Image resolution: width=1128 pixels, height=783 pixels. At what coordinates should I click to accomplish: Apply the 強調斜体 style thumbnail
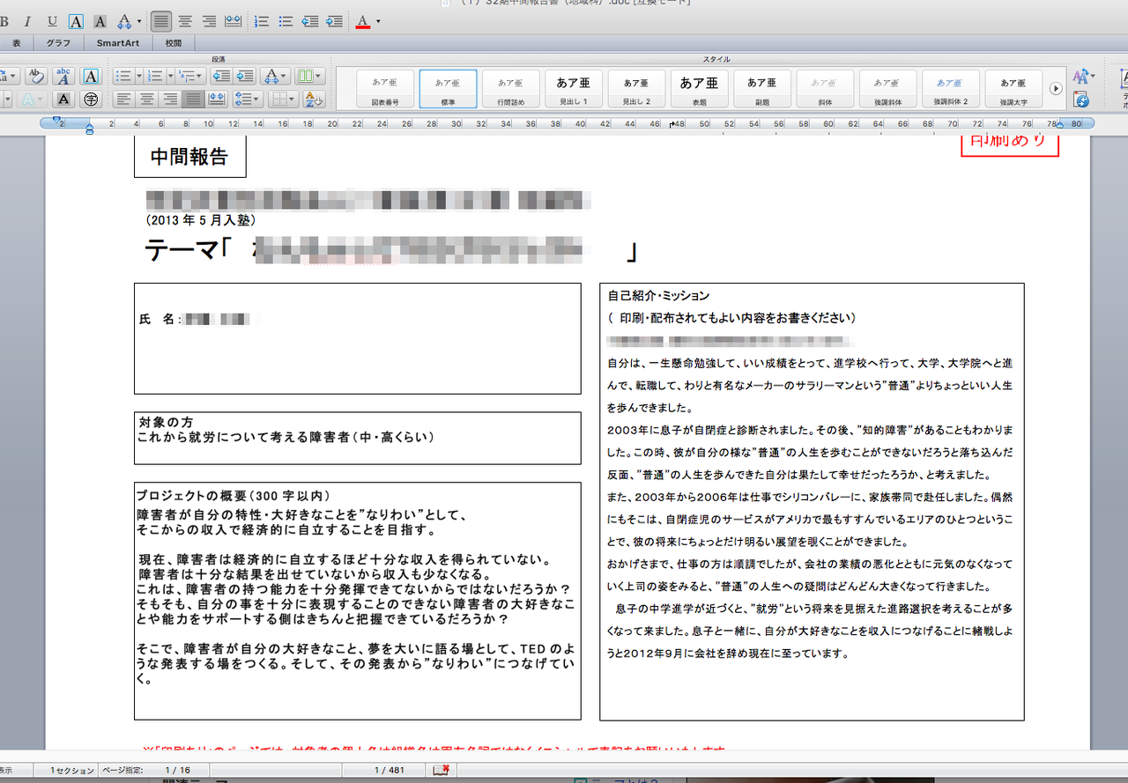888,89
